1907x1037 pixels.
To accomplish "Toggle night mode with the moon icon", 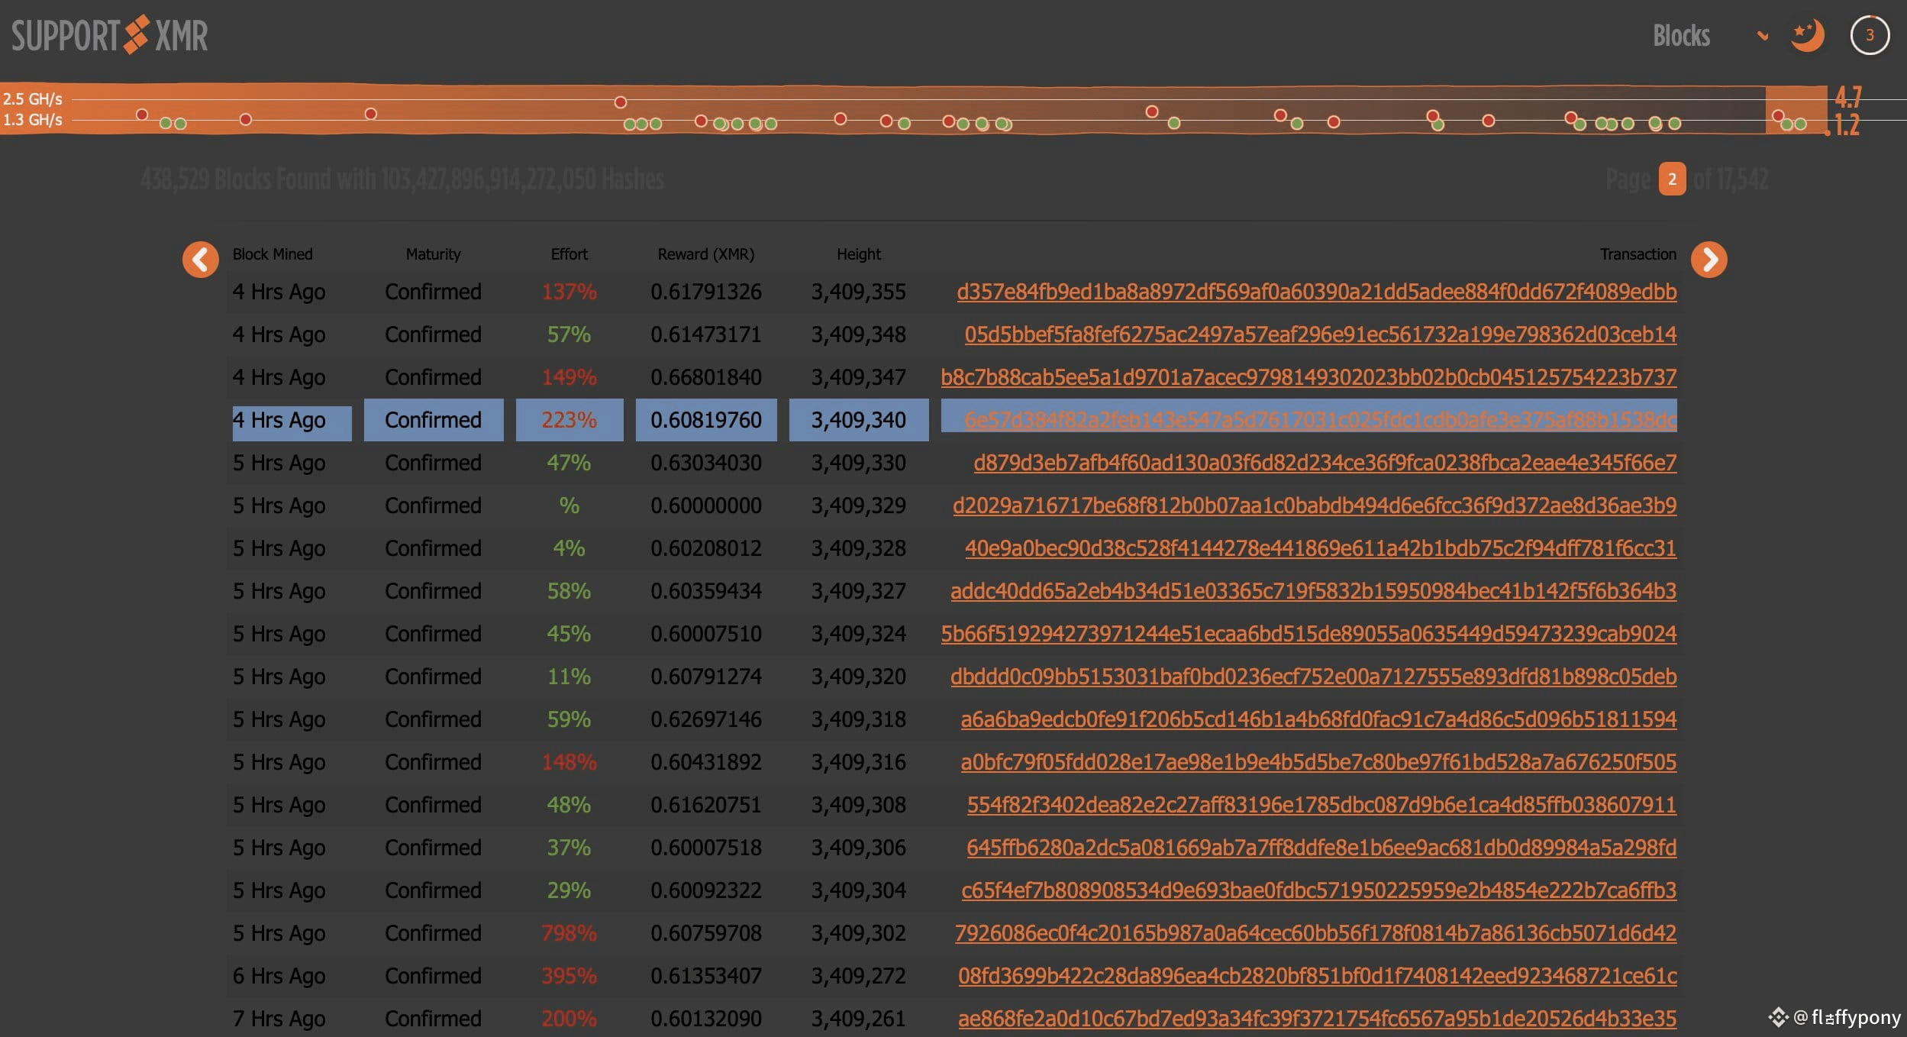I will (x=1807, y=35).
